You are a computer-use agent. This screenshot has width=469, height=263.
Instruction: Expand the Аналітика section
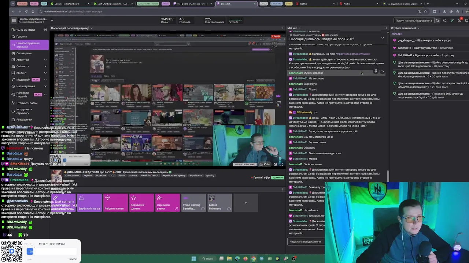click(45, 60)
